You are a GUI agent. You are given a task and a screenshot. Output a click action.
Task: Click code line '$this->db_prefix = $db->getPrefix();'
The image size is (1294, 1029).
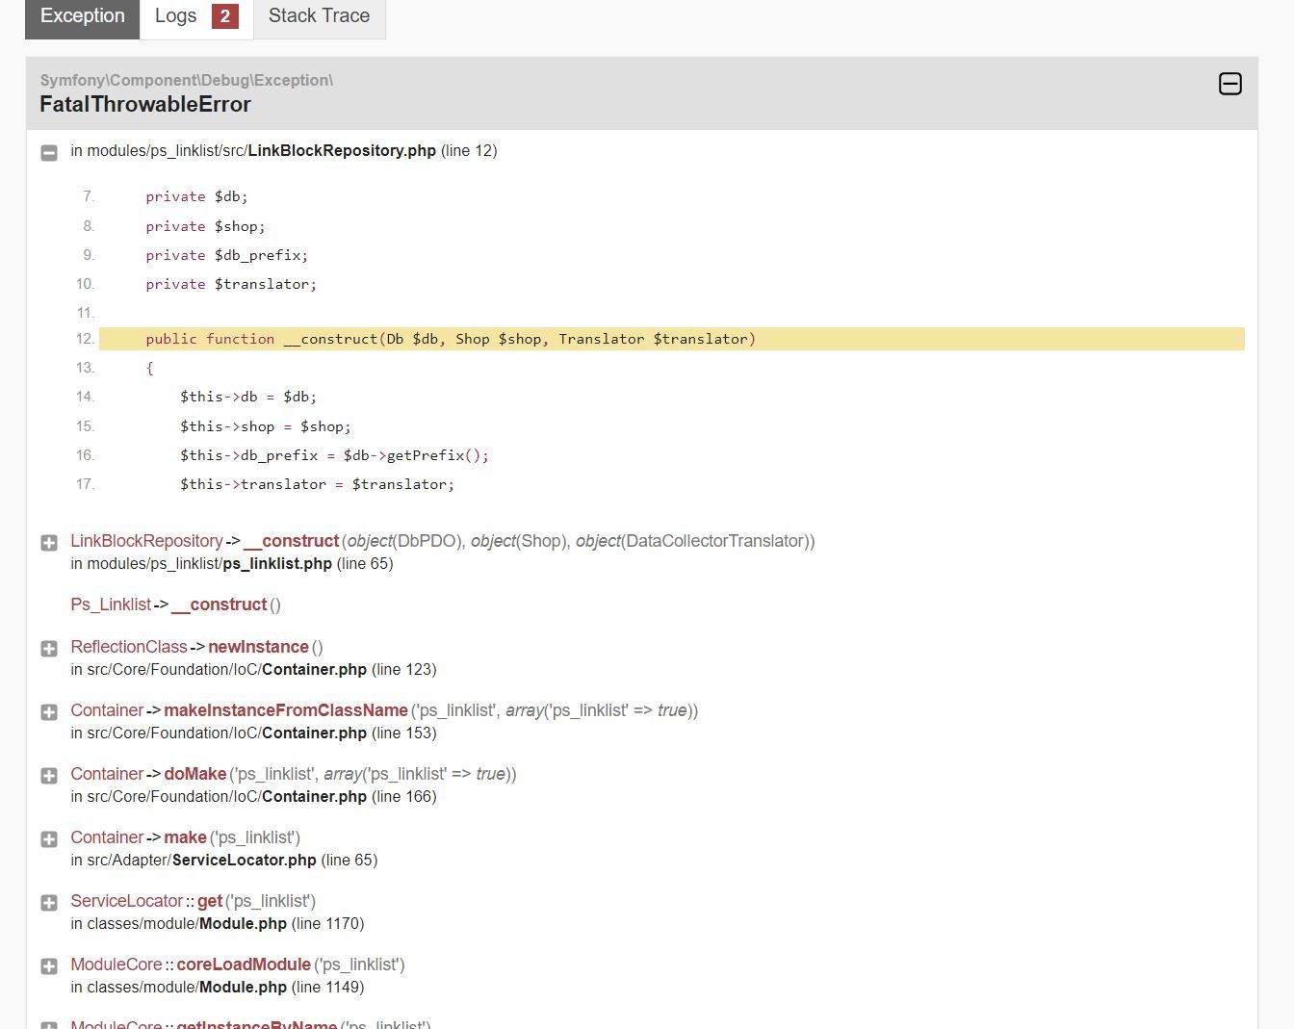click(334, 455)
